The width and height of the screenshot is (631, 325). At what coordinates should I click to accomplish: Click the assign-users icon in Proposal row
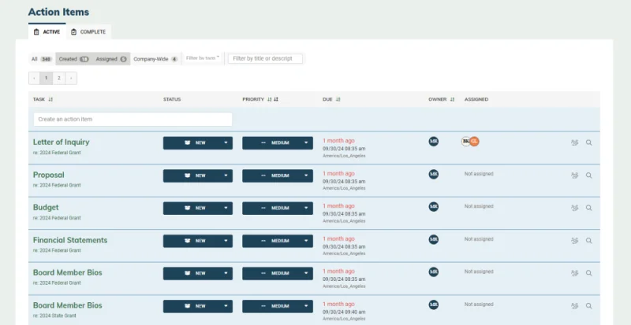tap(575, 175)
